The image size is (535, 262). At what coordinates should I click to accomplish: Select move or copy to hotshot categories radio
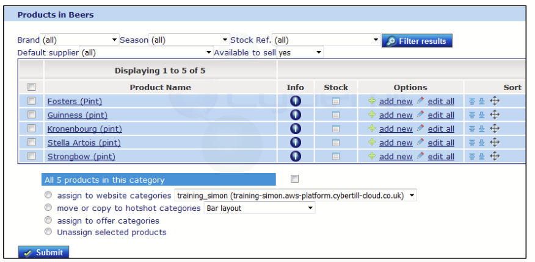click(48, 207)
